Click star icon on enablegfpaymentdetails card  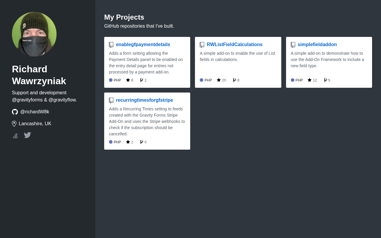coord(128,80)
